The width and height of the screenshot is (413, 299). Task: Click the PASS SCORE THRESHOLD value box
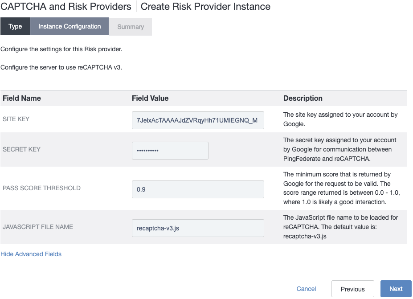click(197, 189)
